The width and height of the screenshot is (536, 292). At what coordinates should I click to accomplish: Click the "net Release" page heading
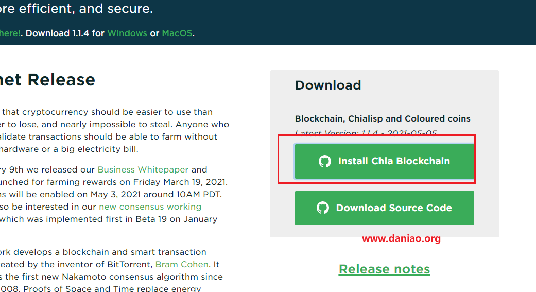47,80
